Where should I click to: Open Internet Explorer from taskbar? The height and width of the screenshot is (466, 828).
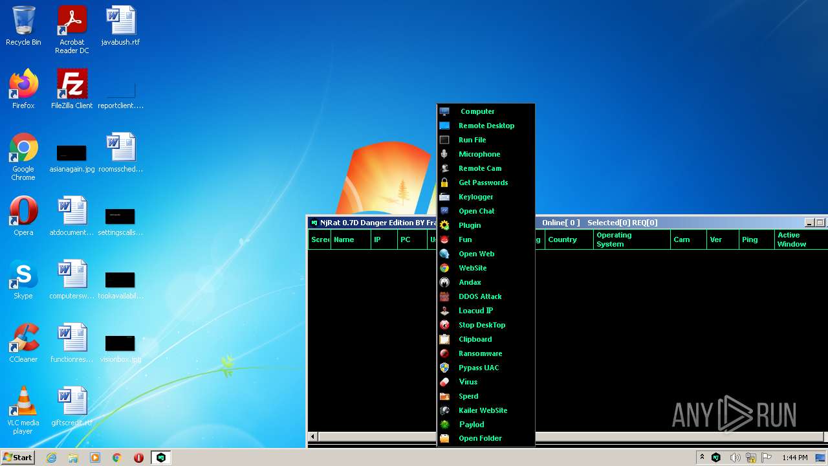51,458
